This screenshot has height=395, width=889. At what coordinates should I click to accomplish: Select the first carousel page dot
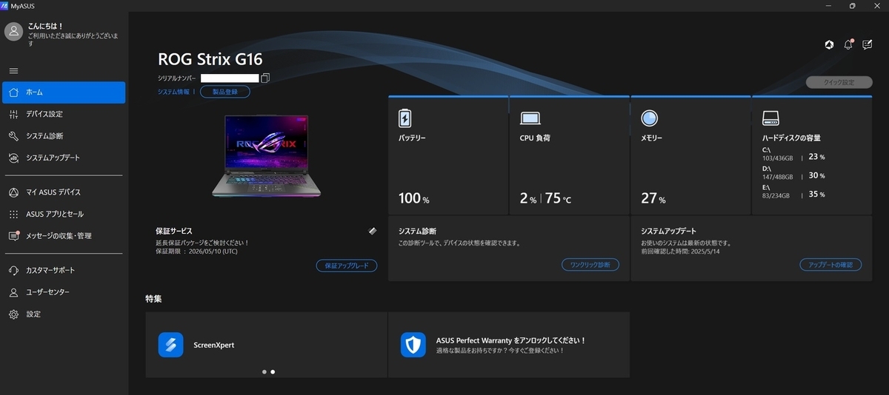264,372
